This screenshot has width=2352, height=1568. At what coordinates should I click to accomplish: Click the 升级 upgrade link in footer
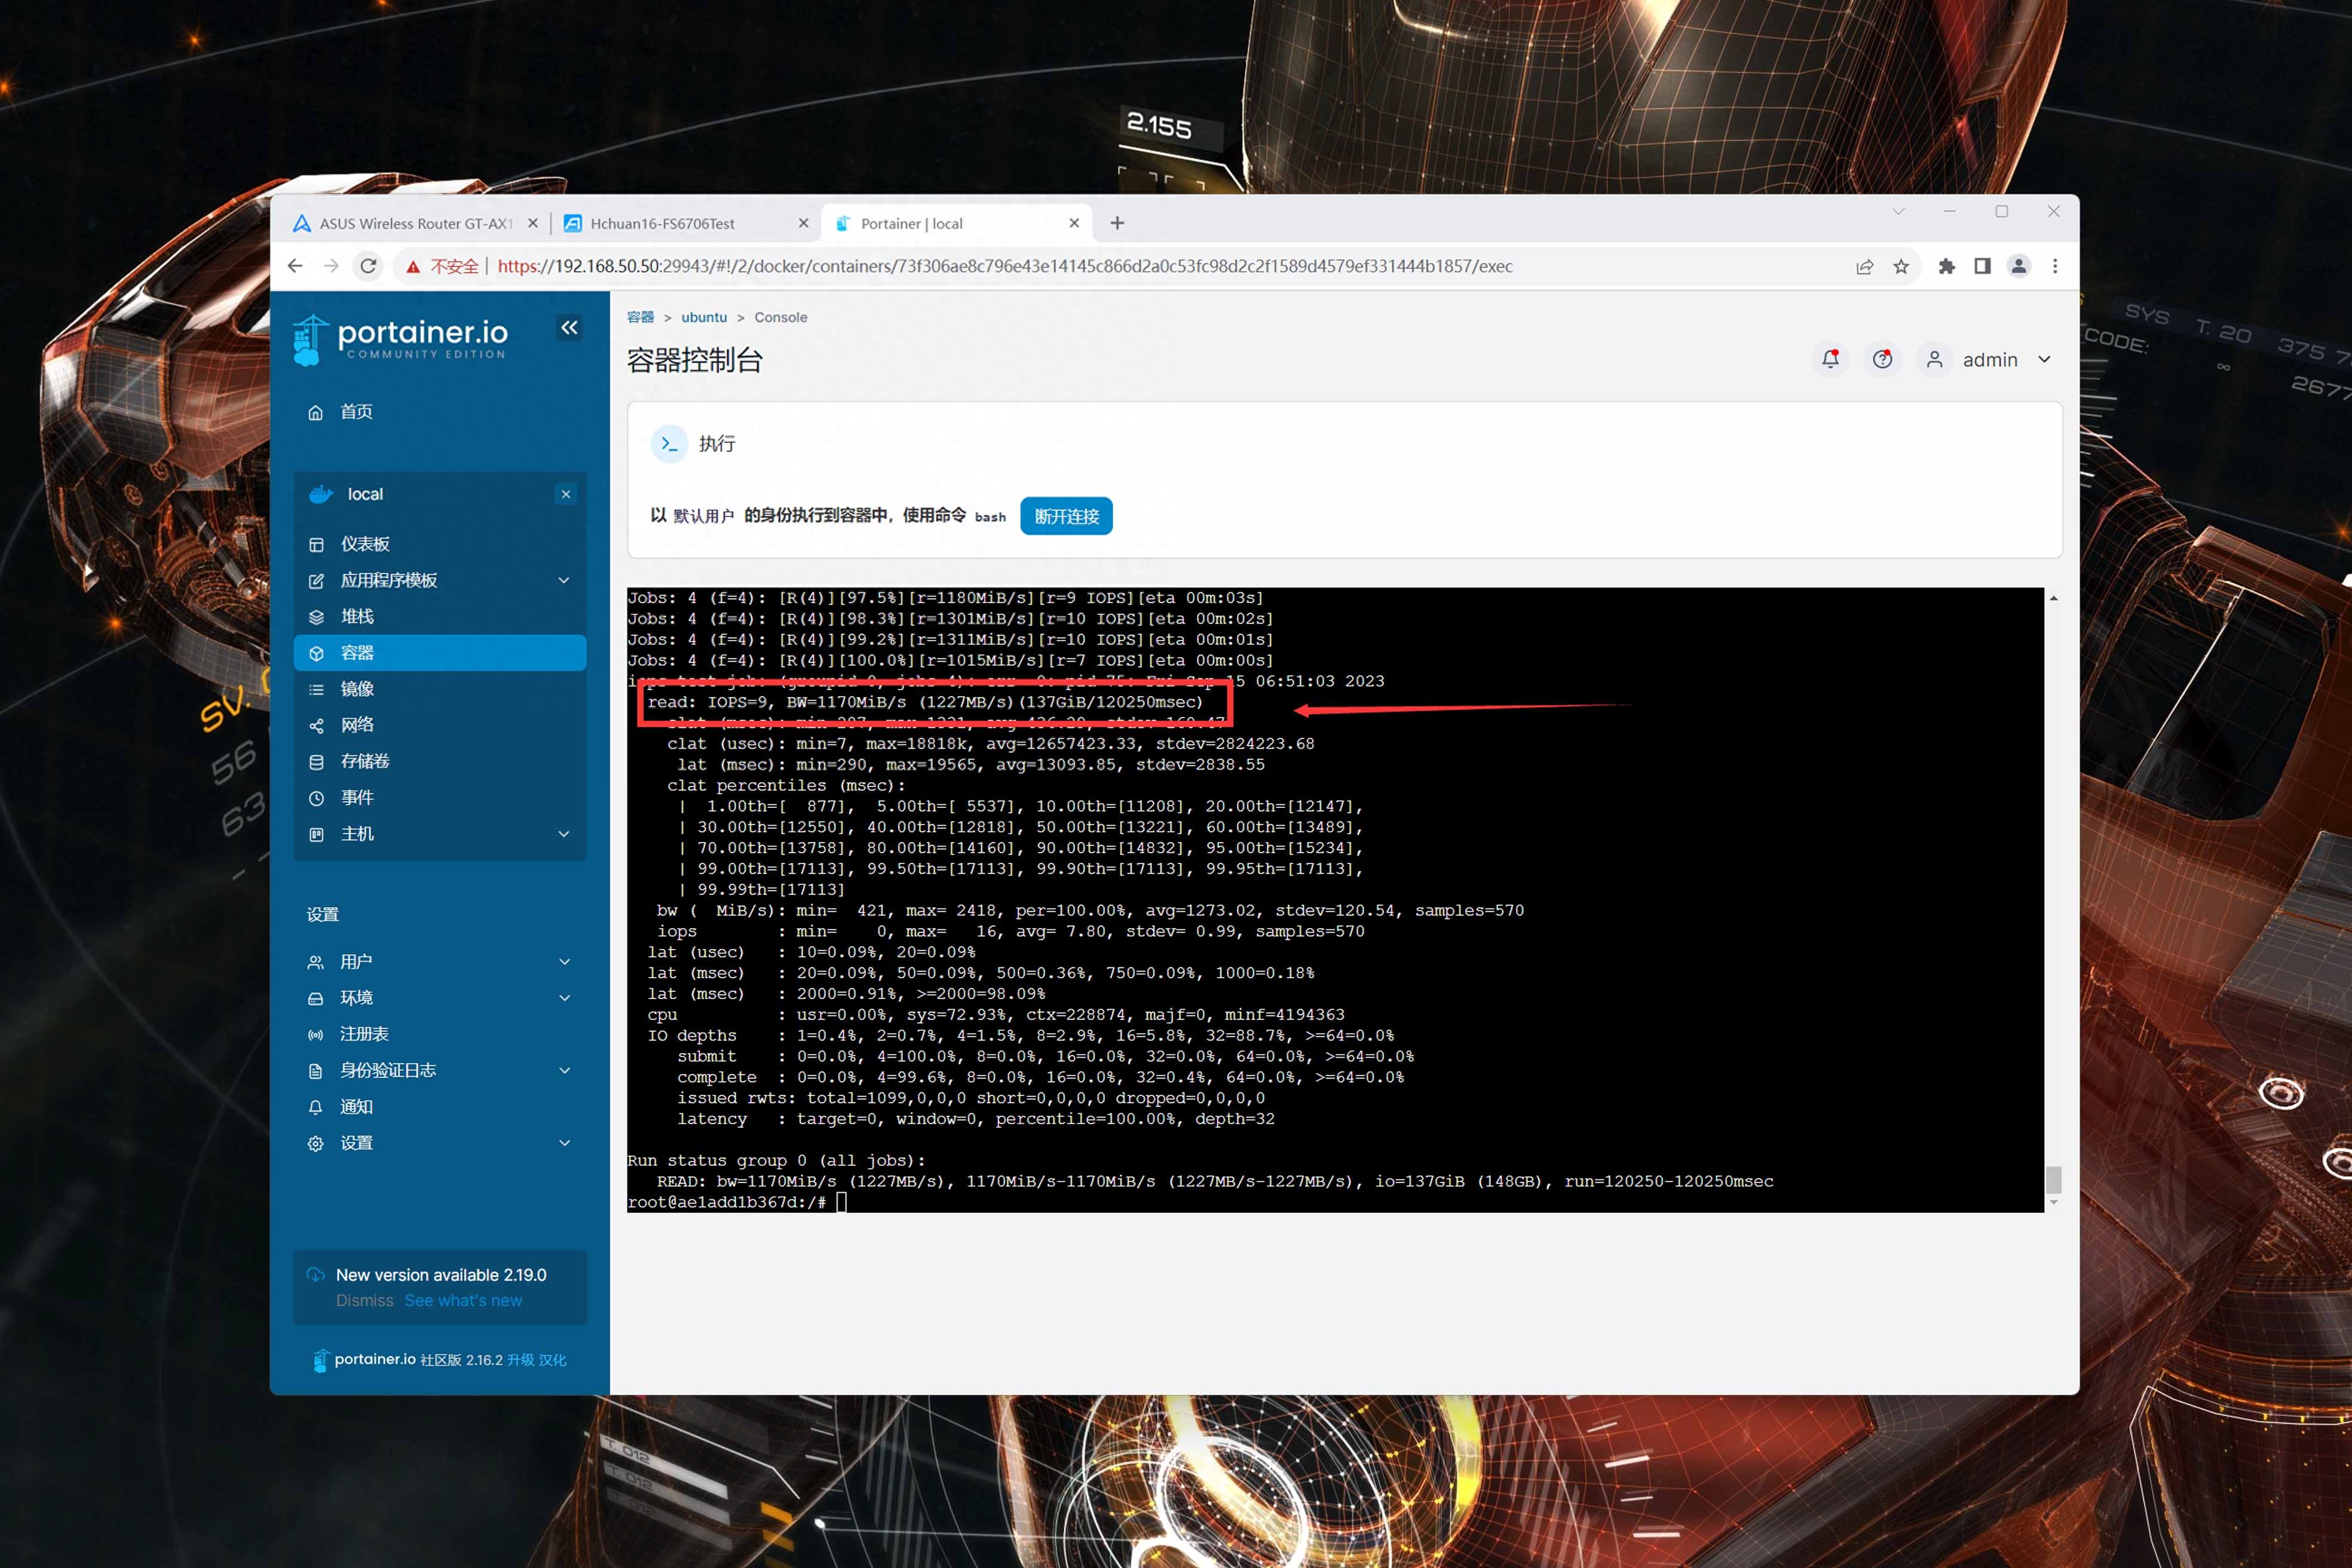tap(520, 1360)
